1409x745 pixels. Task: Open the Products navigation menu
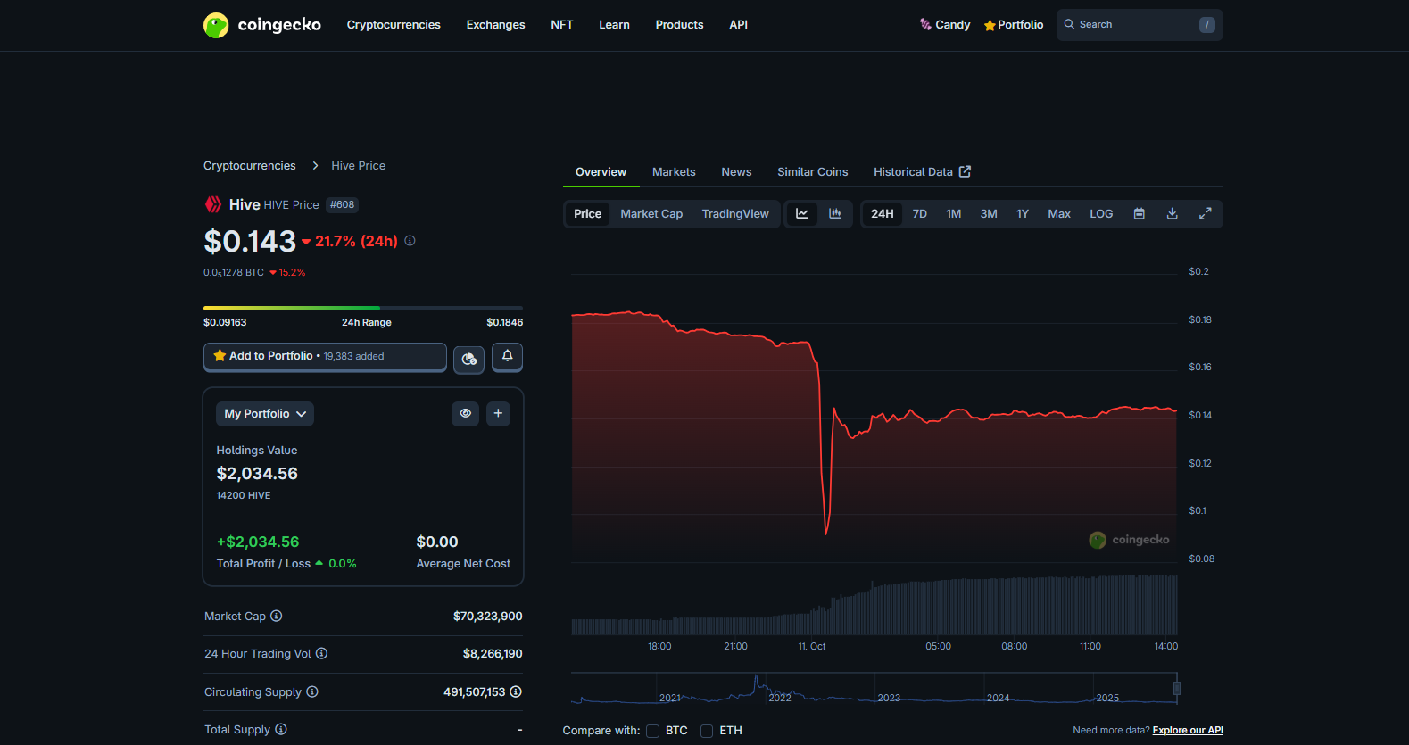(679, 25)
